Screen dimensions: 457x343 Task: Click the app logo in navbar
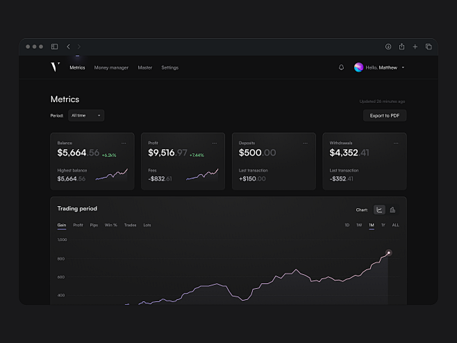point(56,67)
